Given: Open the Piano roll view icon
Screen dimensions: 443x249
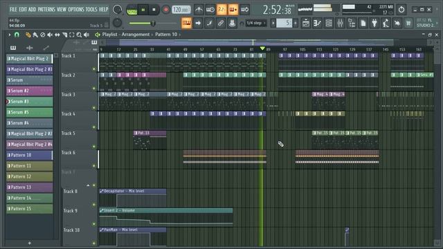Looking at the screenshot, I should point(317,23).
